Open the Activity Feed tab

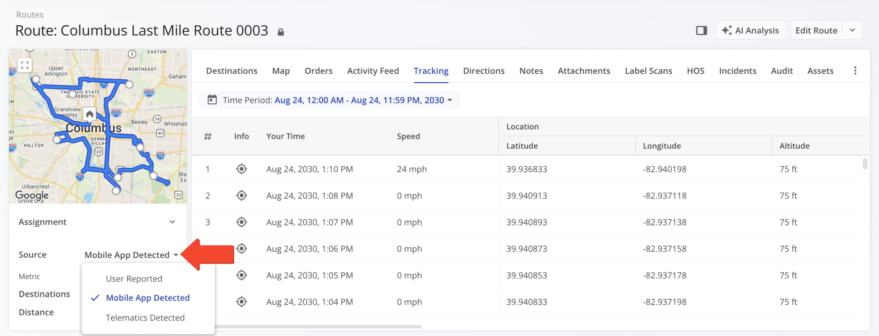click(373, 71)
